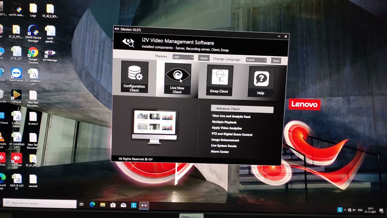Open the blue L app beside Mail
Viewport: 387px width, 218px height.
tap(134, 205)
